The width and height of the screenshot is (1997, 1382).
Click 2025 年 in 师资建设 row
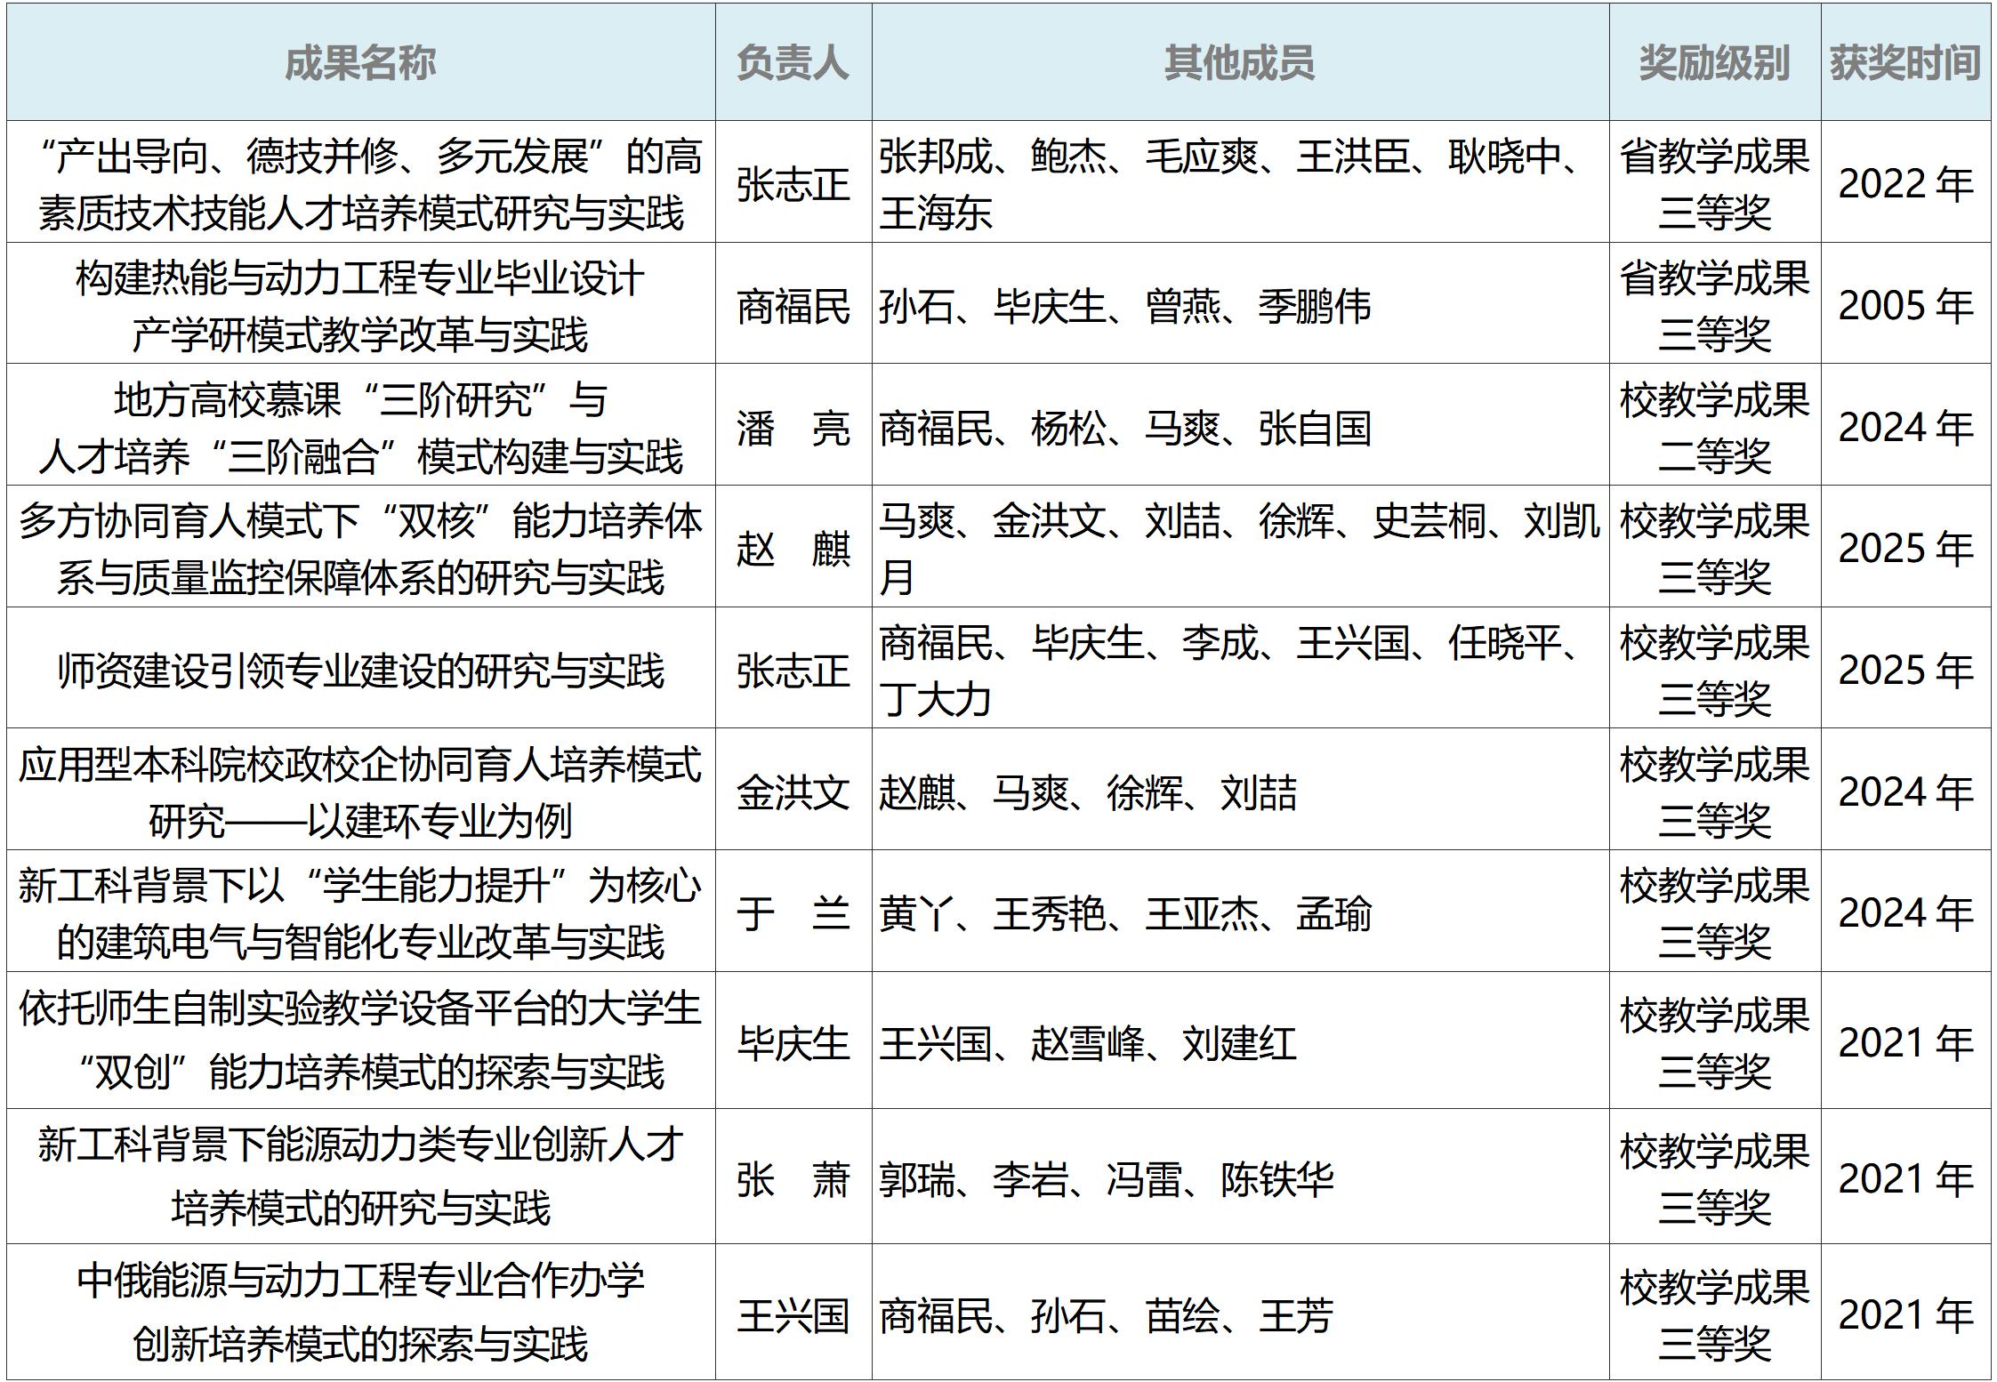pyautogui.click(x=1905, y=671)
